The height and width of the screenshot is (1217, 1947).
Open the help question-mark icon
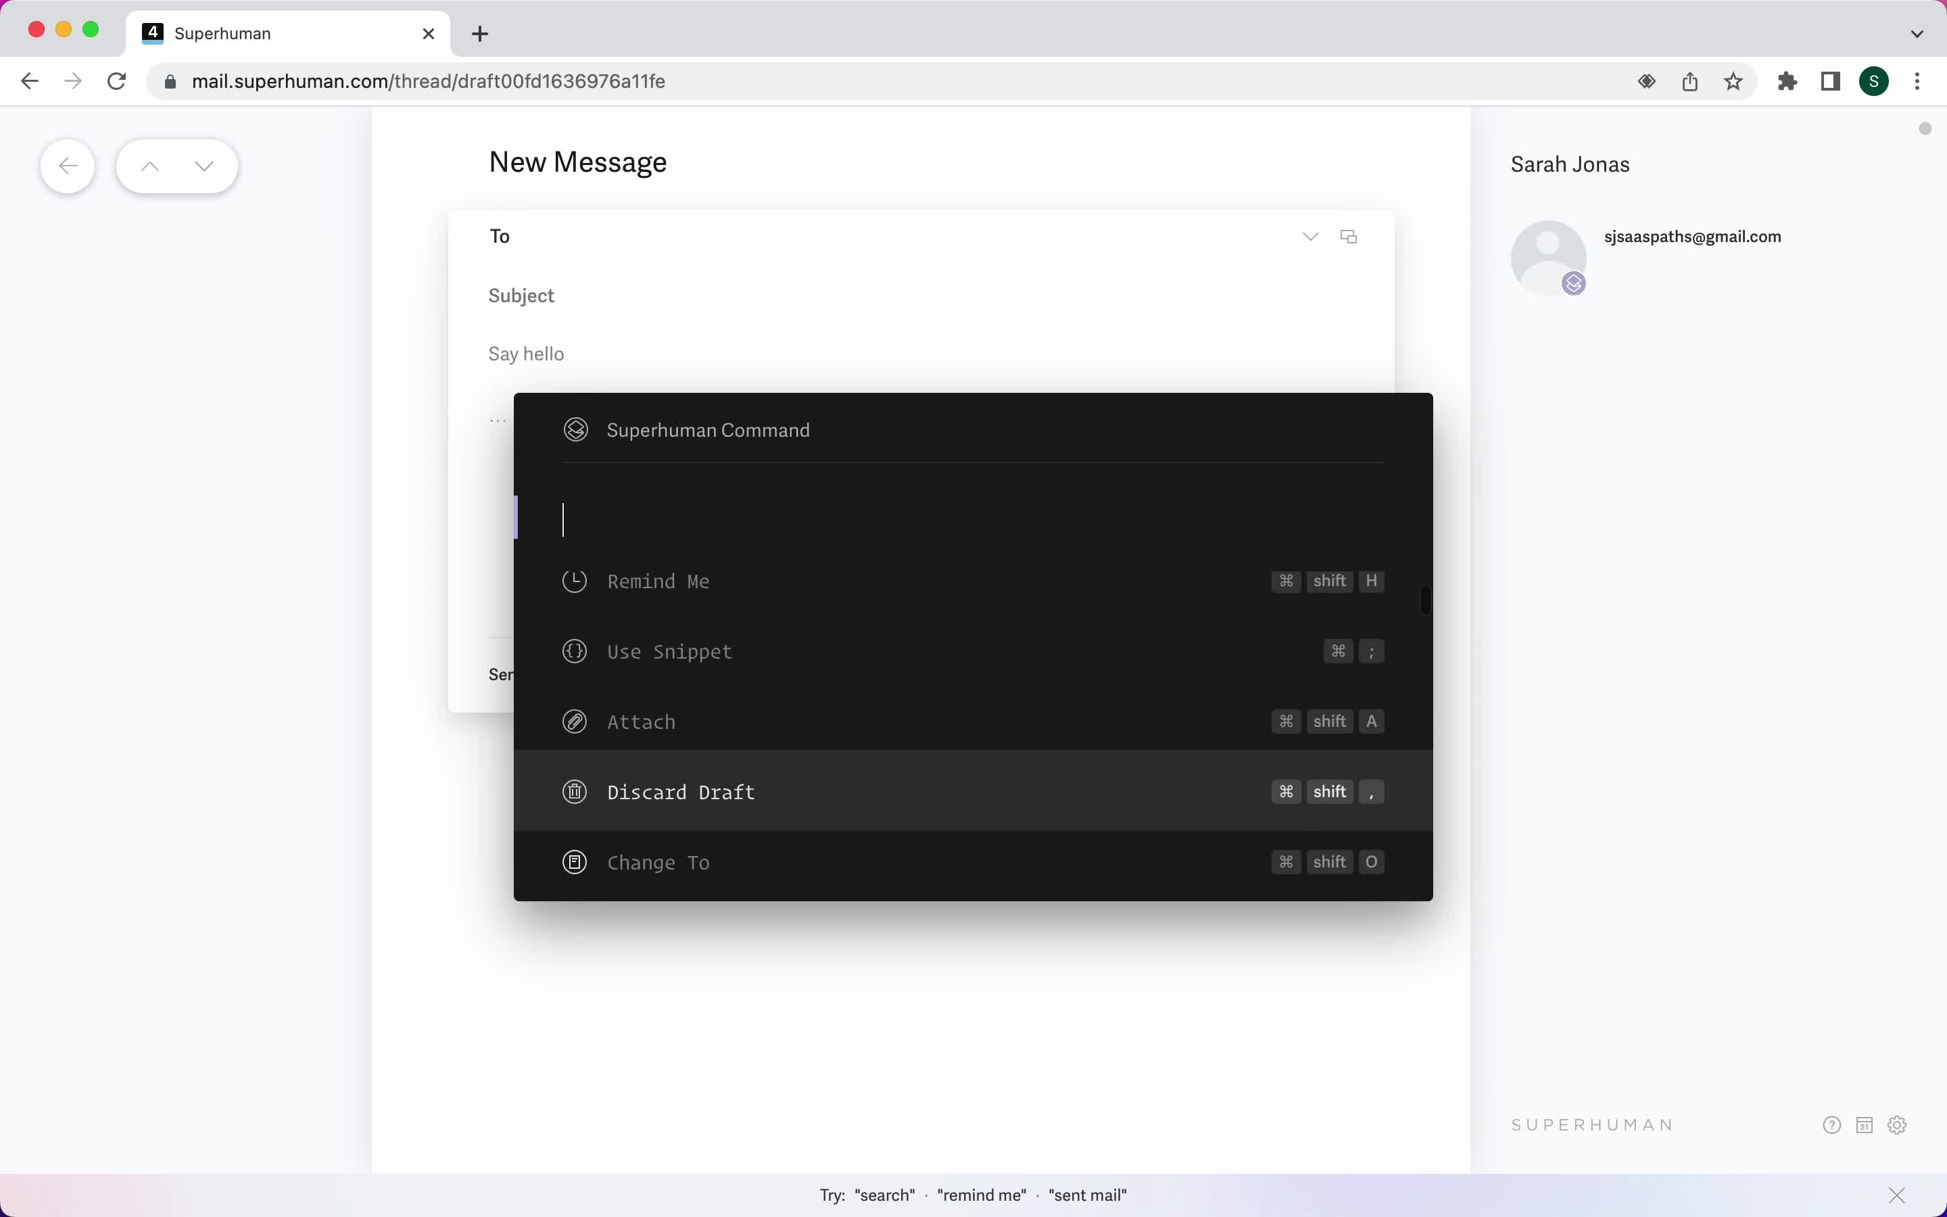[1832, 1125]
